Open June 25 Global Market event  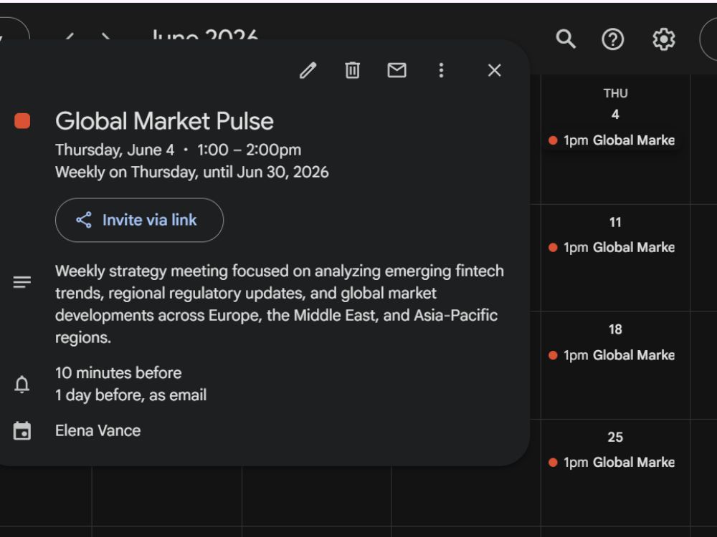tap(612, 463)
